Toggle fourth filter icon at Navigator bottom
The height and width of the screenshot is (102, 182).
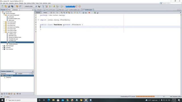click(x=9, y=94)
